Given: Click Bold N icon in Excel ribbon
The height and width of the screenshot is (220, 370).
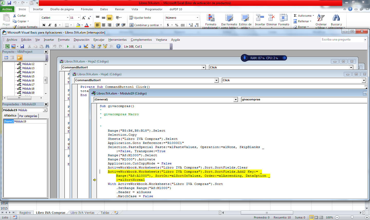Looking at the screenshot, I should [x=44, y=25].
